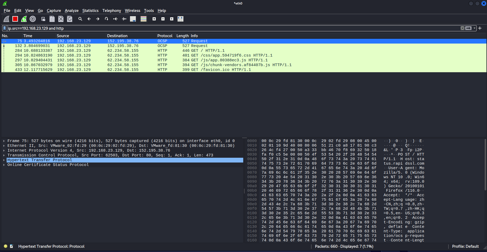Screen dimensions: 487x252
Task: Close this capture file icon
Action: 61,19
